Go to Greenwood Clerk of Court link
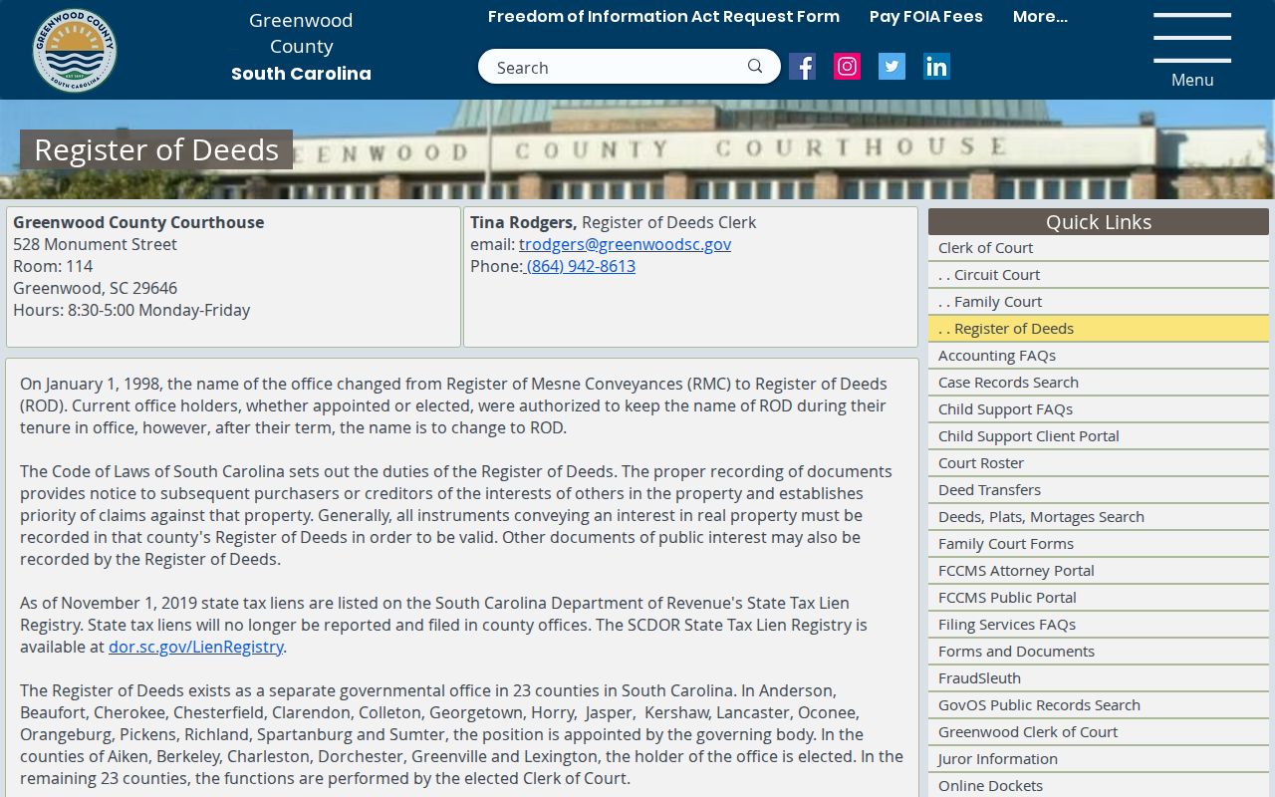This screenshot has width=1275, height=797. (x=1099, y=732)
